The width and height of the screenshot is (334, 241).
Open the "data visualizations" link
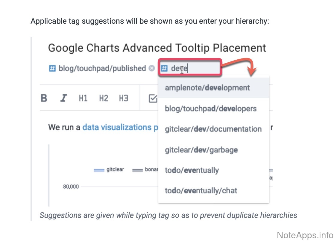(x=117, y=127)
